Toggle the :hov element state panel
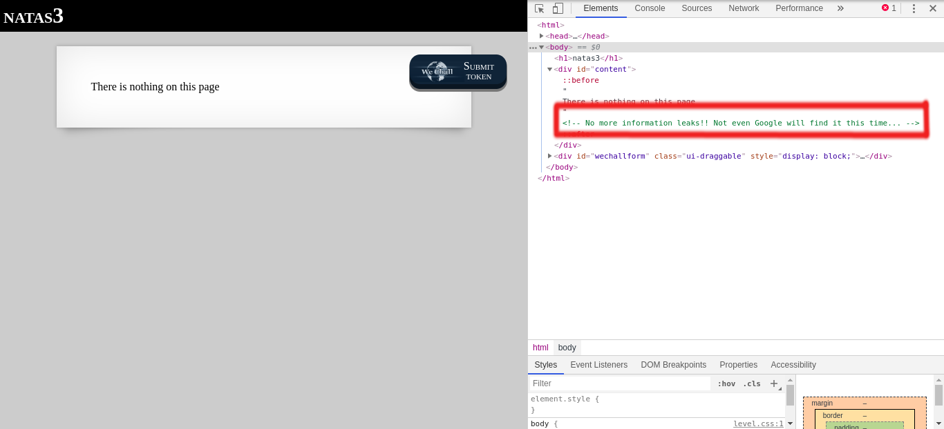This screenshot has width=944, height=429. [726, 383]
